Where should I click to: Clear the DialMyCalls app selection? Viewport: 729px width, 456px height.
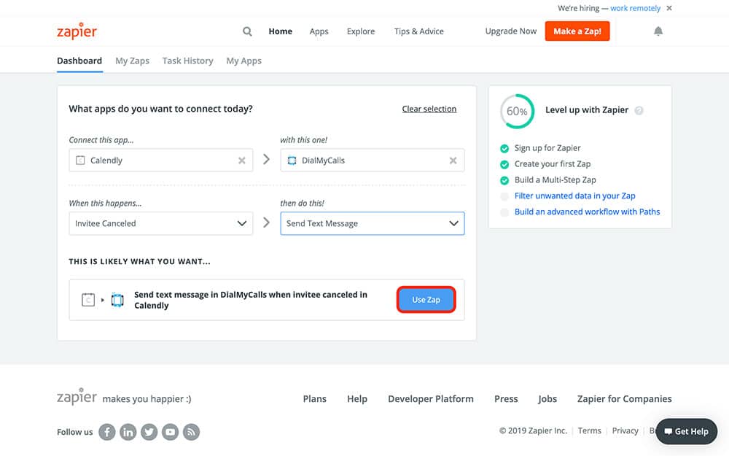(453, 161)
